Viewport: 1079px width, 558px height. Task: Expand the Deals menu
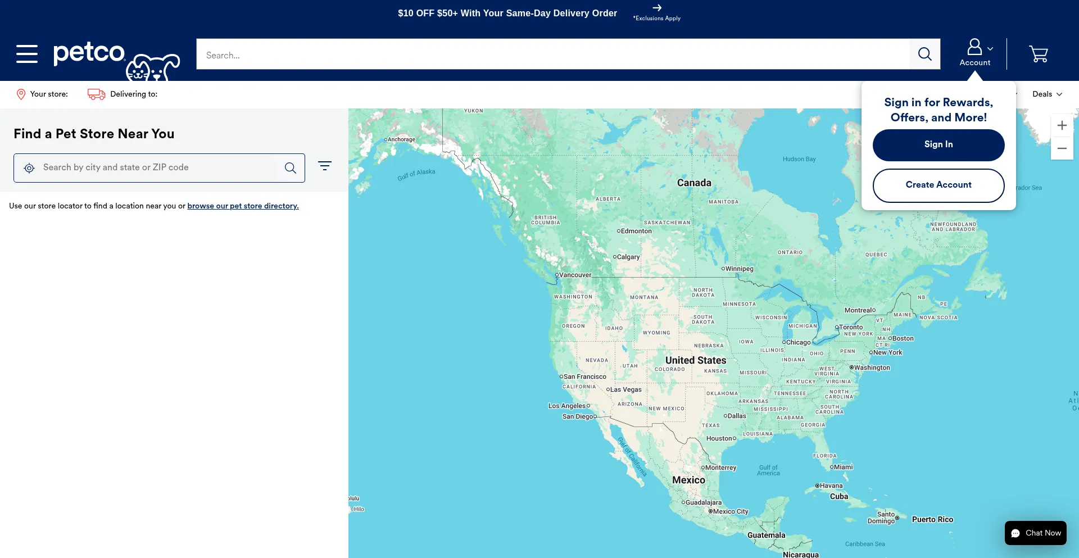click(x=1046, y=94)
